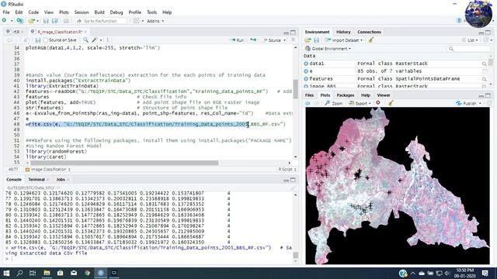Click the document outline icon in the editor
Screen dimensions: 497x279
[294, 40]
